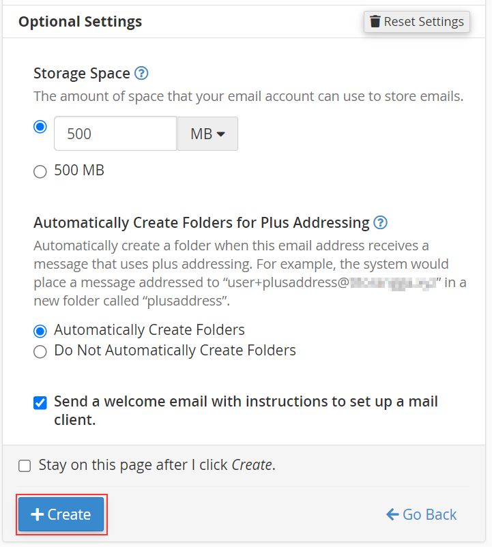492x547 pixels.
Task: Click the trash icon in Reset Settings
Action: [375, 22]
